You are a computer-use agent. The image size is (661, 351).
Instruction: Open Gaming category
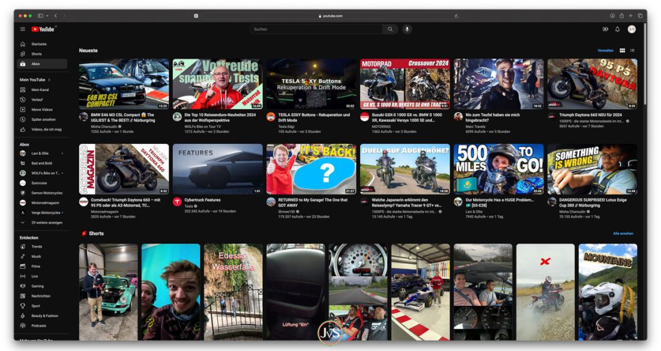[42, 286]
